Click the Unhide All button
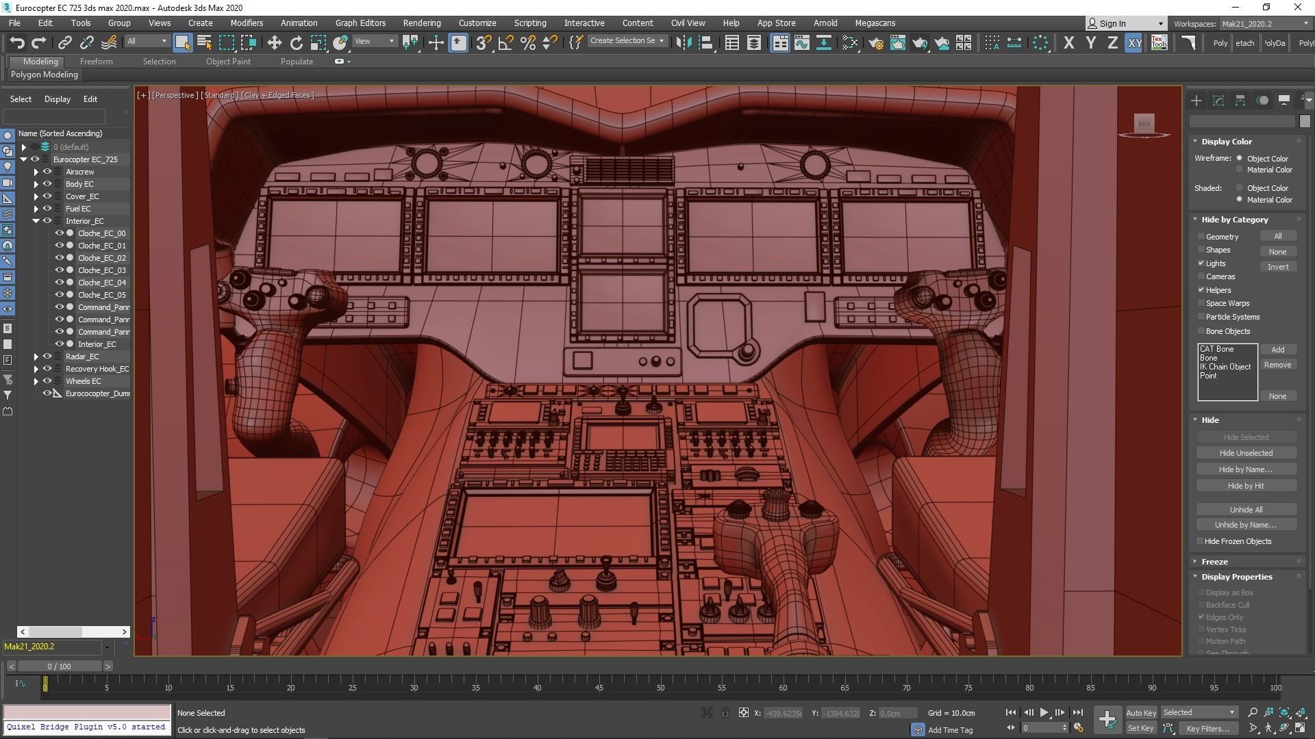Image resolution: width=1315 pixels, height=739 pixels. click(1245, 509)
